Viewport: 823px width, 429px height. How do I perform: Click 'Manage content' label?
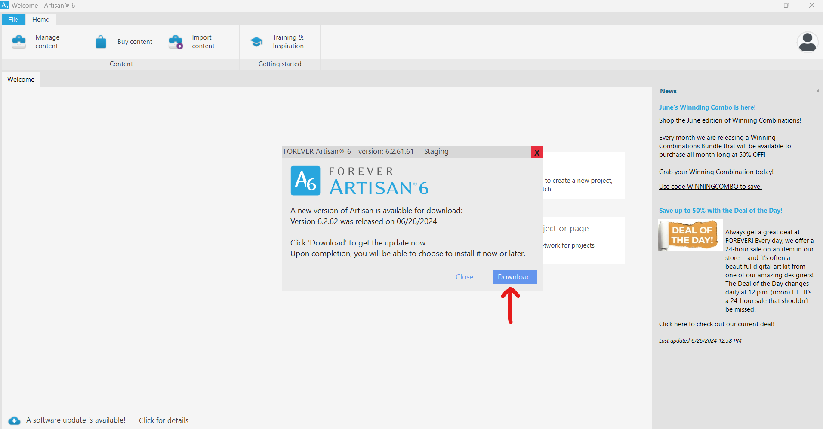click(47, 42)
